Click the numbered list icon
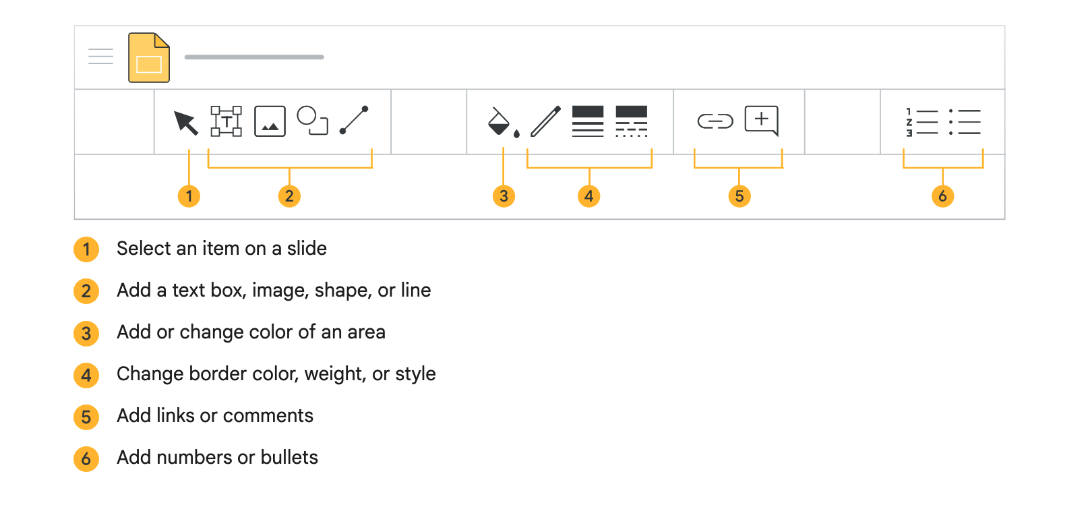The height and width of the screenshot is (511, 1088). 921,122
